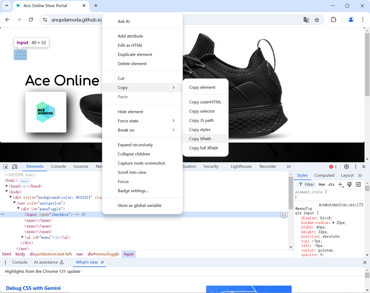370x293 pixels.
Task: Choose Copy selector
Action: click(205, 111)
